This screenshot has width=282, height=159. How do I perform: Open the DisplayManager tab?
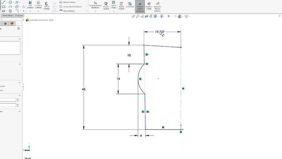pos(12,23)
